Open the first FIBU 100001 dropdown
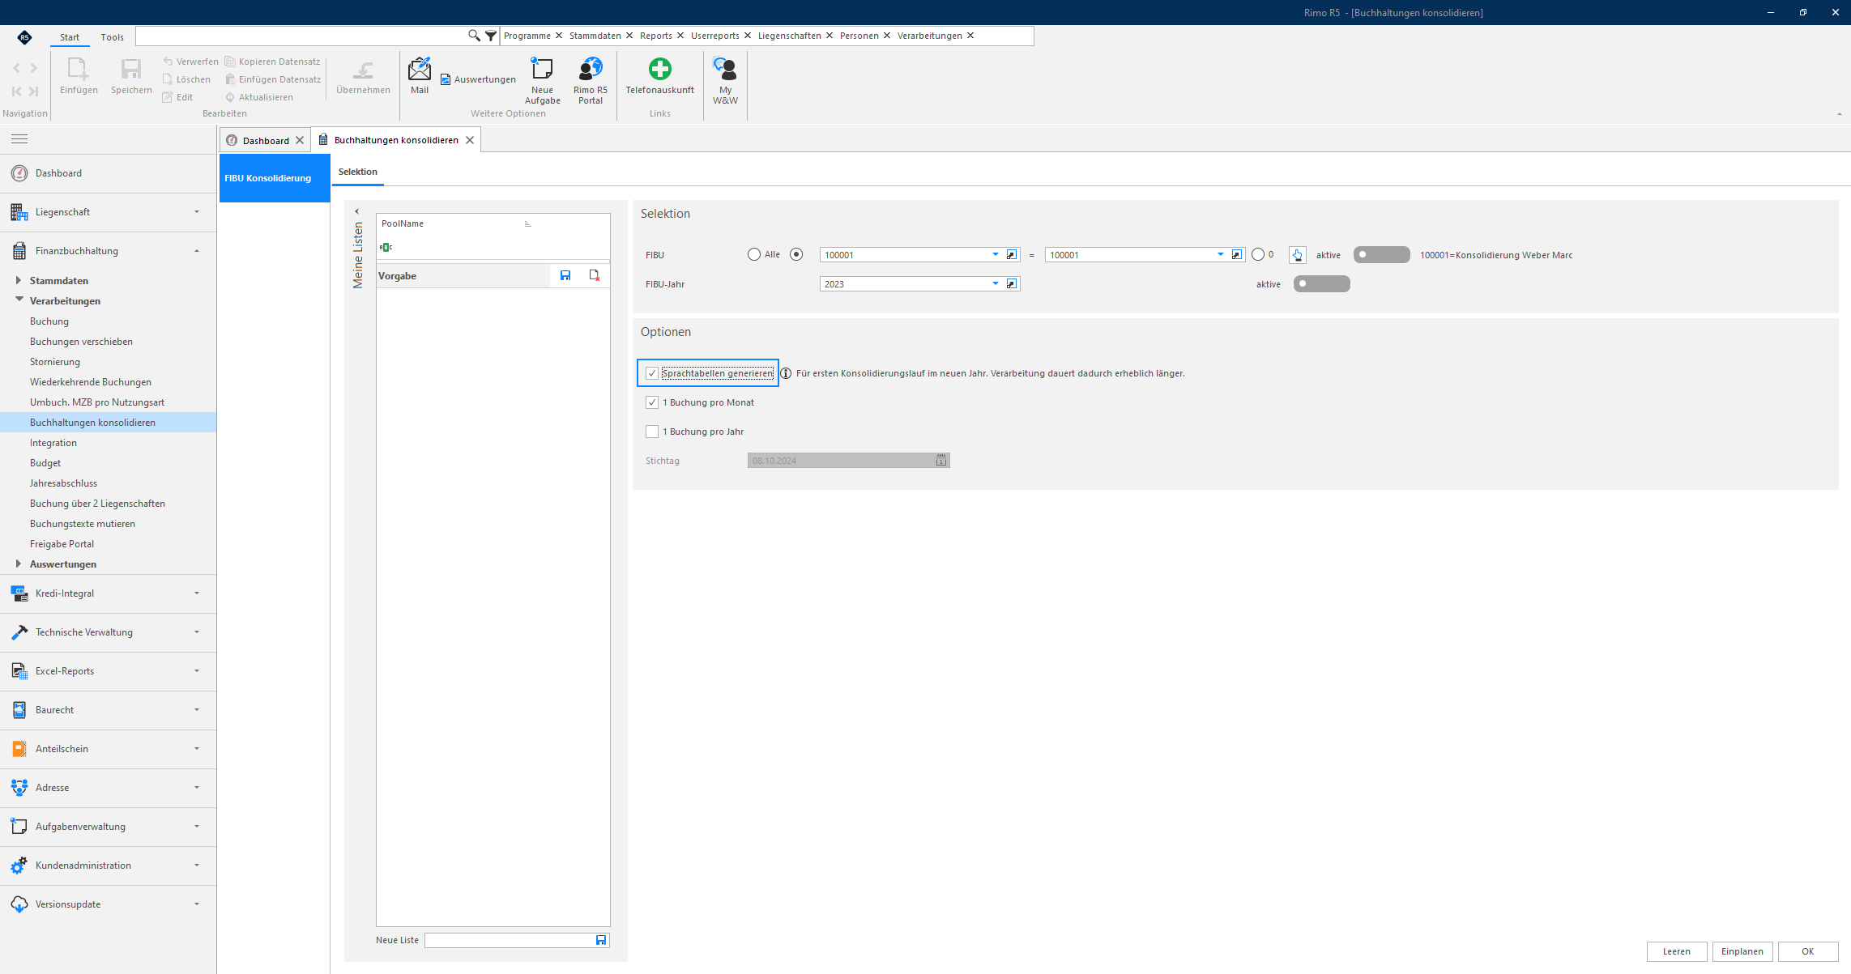 click(x=996, y=255)
